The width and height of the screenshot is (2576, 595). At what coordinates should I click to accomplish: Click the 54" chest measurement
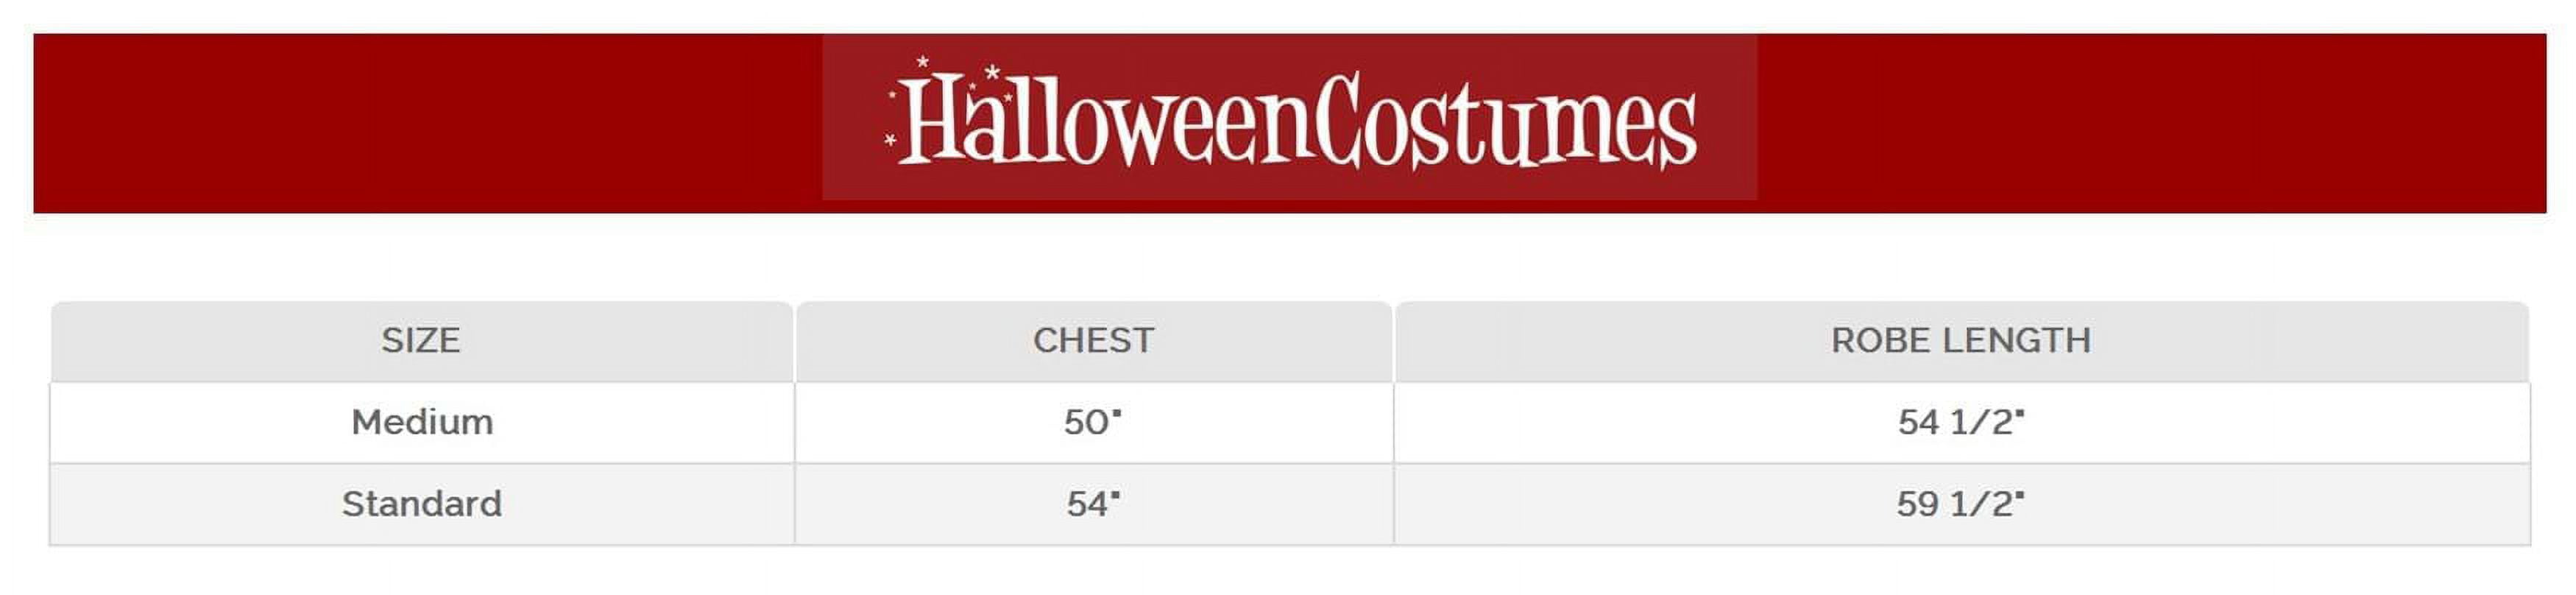click(x=1092, y=504)
